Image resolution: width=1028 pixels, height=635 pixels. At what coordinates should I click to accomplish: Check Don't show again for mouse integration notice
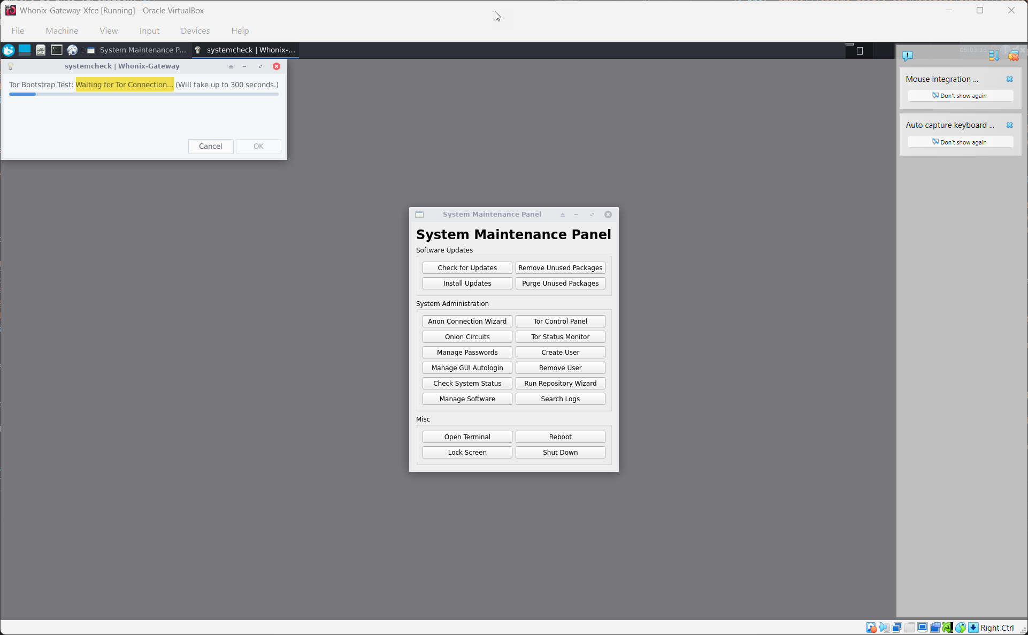960,95
